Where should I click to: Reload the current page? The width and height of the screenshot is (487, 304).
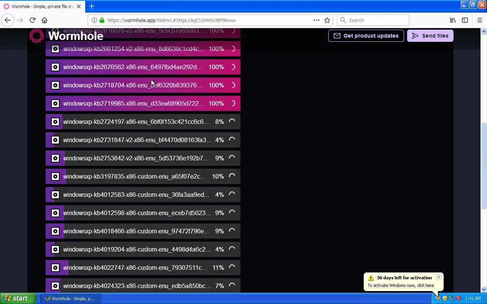point(32,20)
